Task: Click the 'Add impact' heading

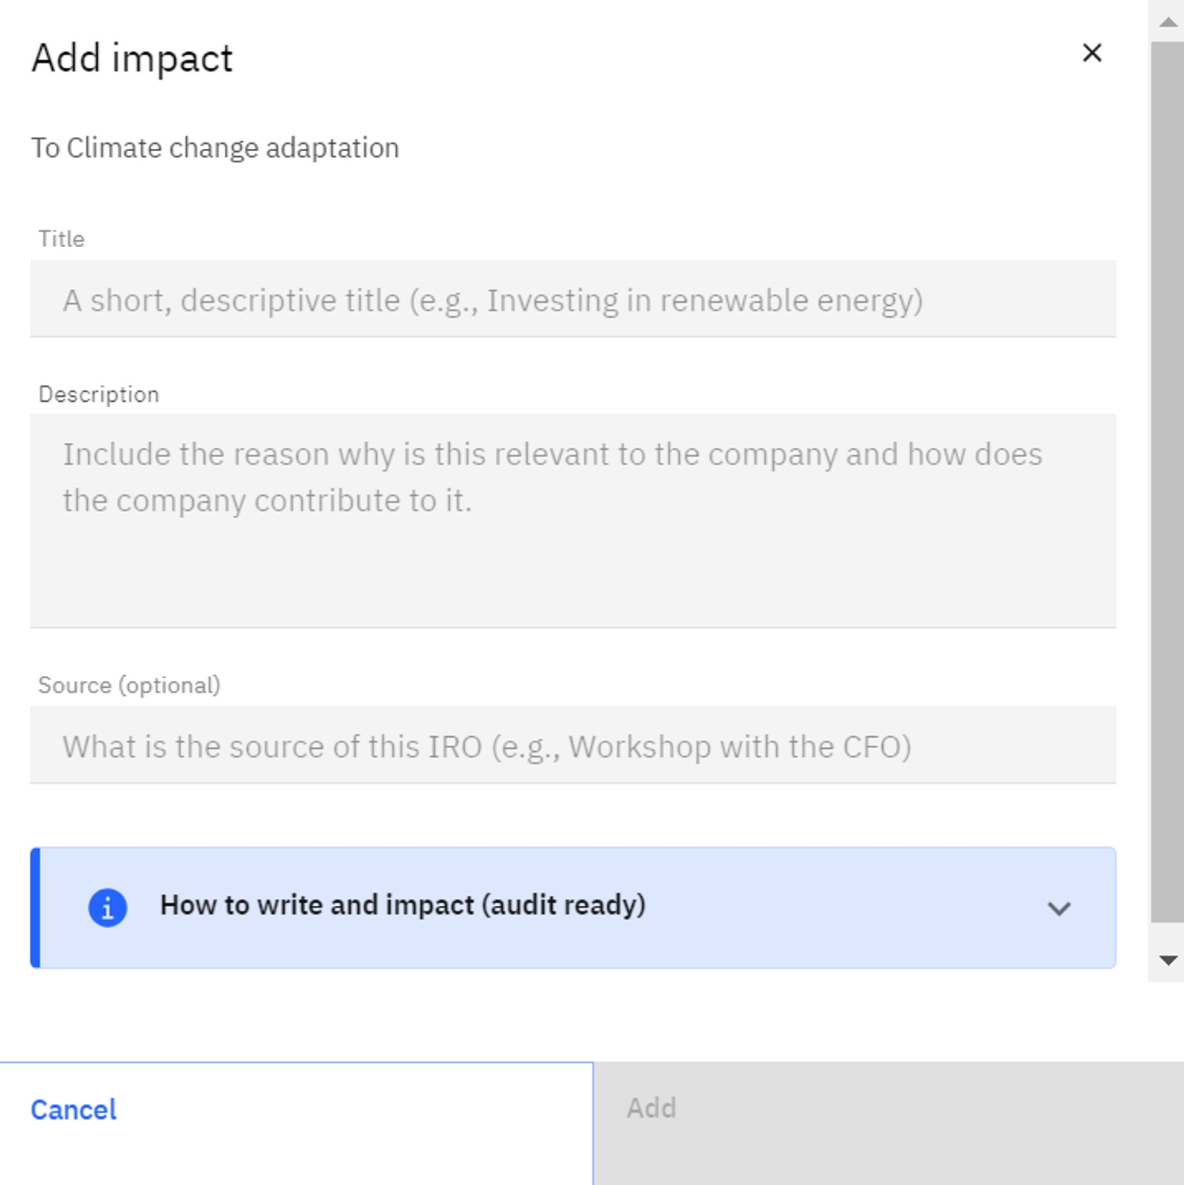Action: point(132,58)
